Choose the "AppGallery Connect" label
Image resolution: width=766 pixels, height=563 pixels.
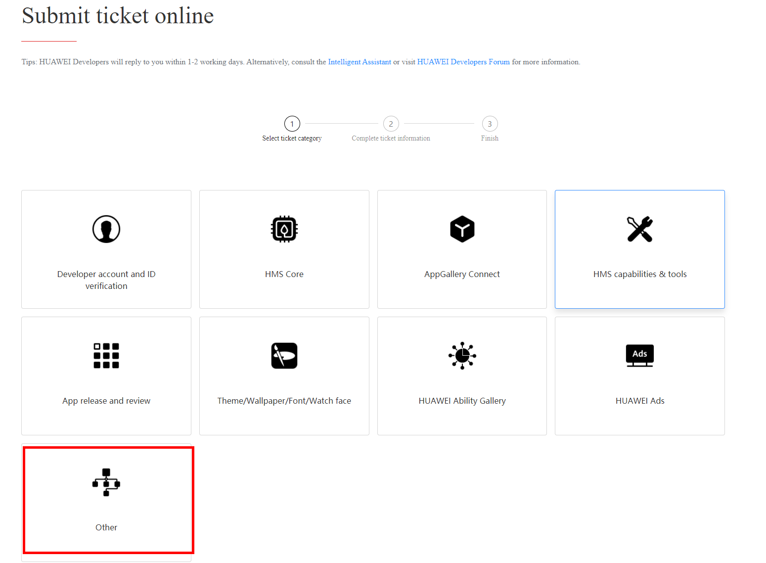[x=462, y=274]
